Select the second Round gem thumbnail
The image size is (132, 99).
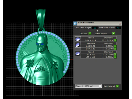point(78,53)
